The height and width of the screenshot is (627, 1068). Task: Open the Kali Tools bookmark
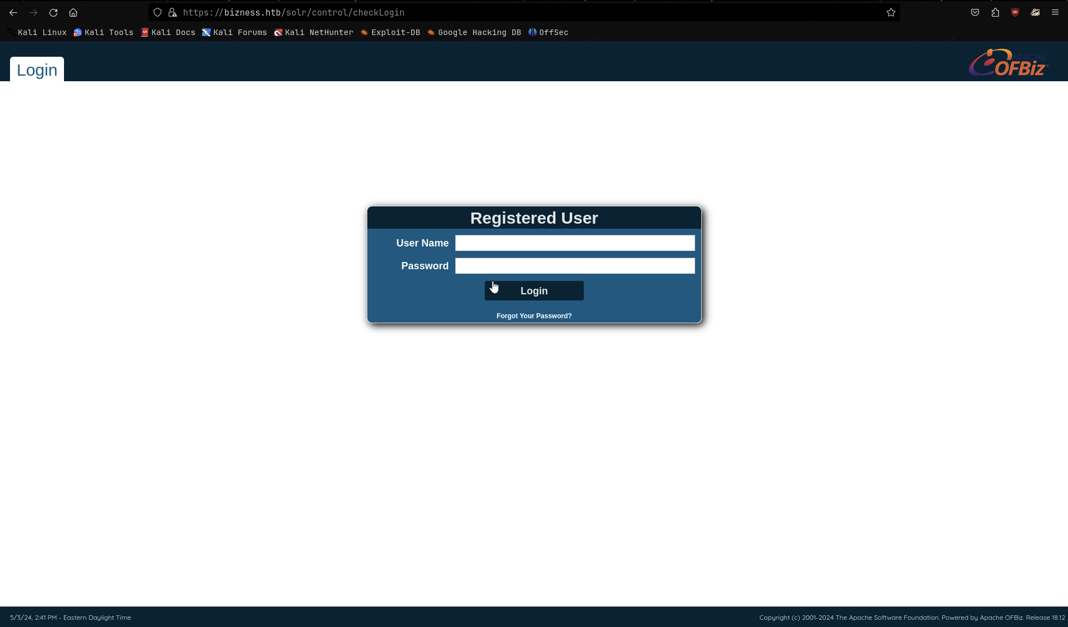(x=104, y=32)
